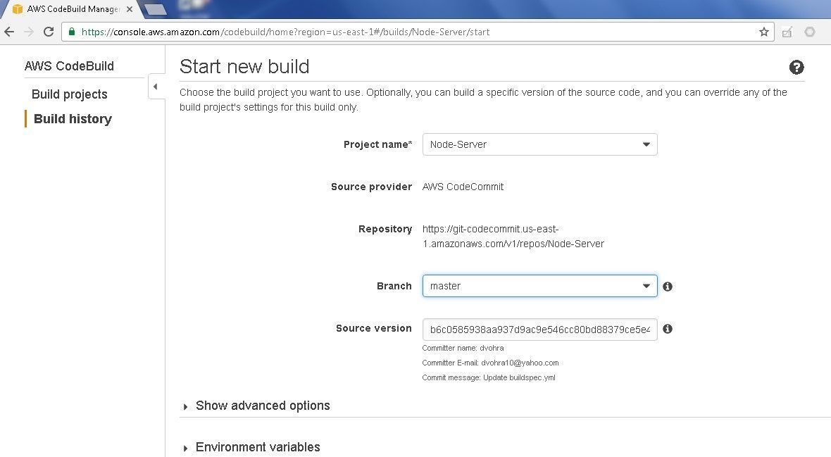
Task: Click the Committer name: dvohra text
Action: (x=463, y=348)
